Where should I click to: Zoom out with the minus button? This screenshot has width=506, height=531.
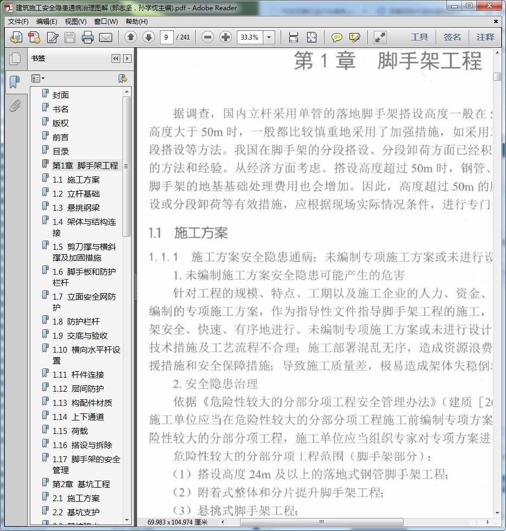(207, 37)
